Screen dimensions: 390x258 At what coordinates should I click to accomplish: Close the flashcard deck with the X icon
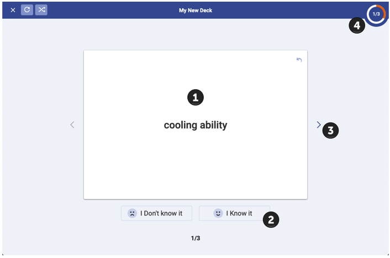[x=13, y=10]
